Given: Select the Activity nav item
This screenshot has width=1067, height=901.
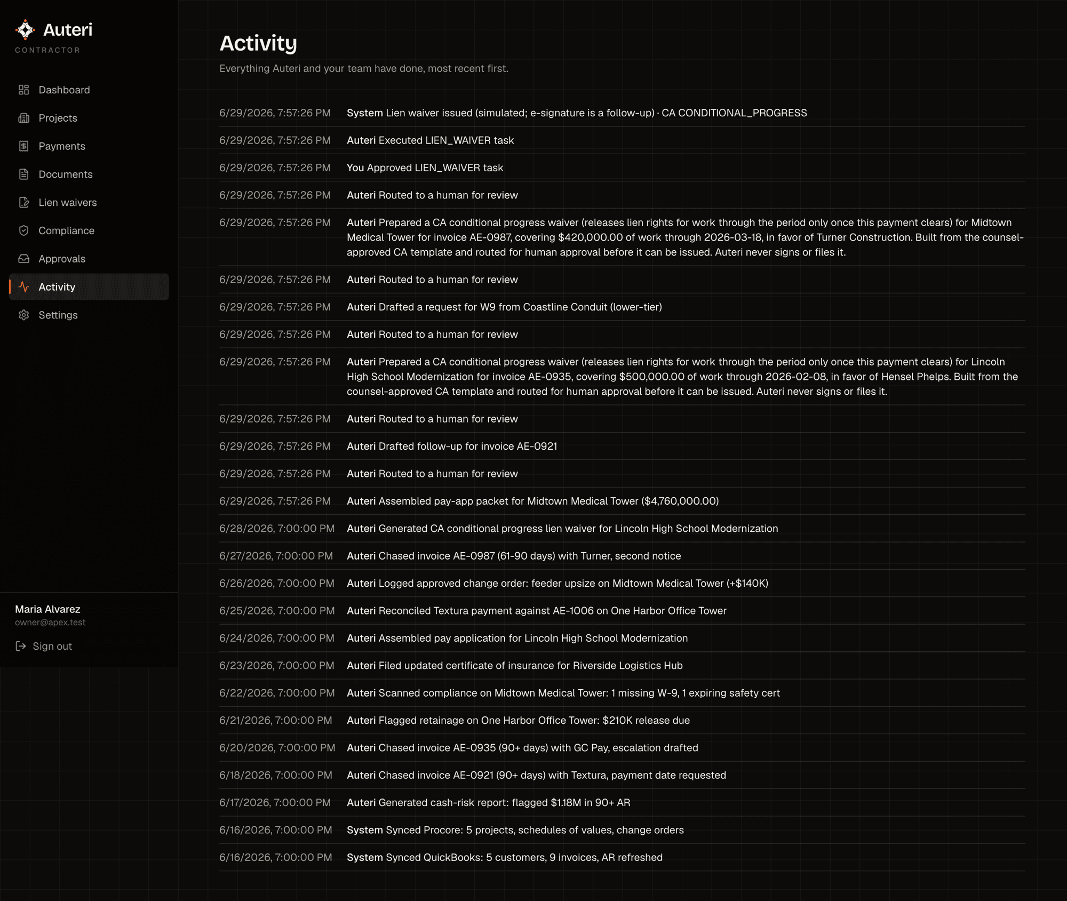Looking at the screenshot, I should pyautogui.click(x=89, y=287).
